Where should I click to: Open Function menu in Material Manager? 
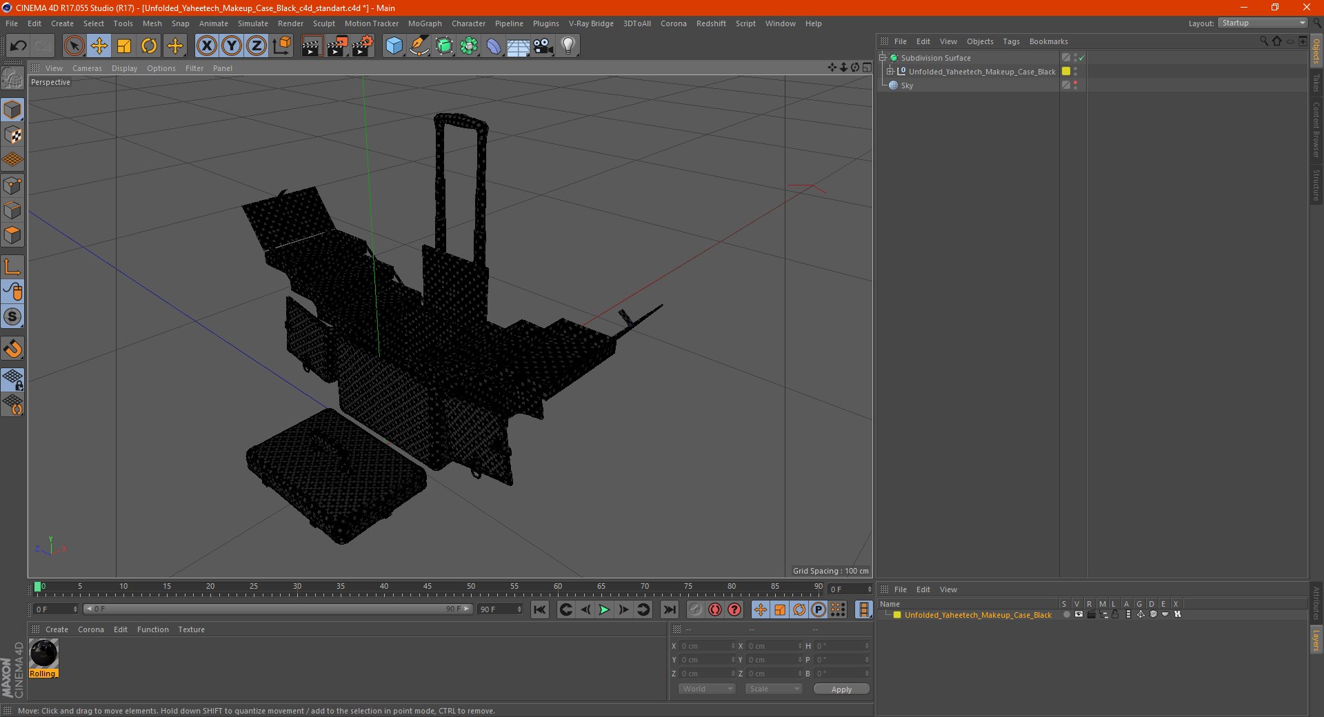tap(153, 629)
